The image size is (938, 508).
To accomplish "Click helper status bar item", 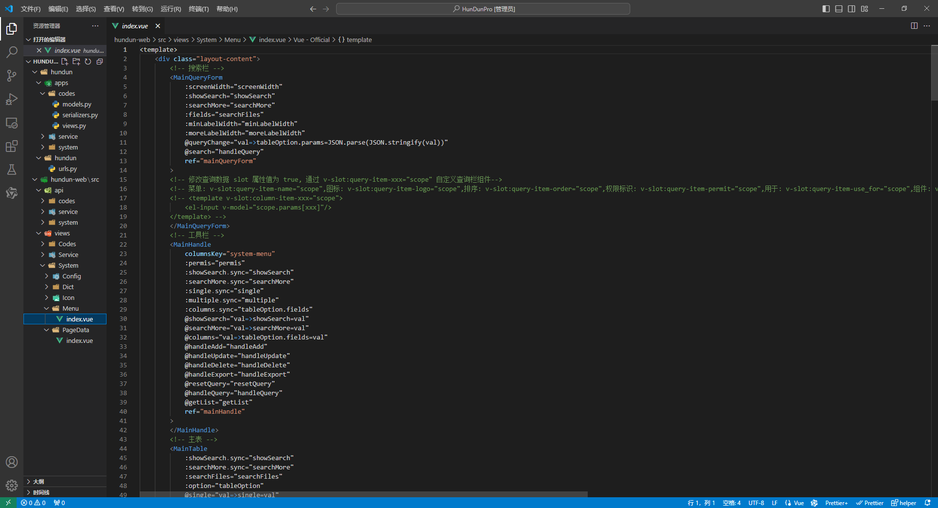I will click(x=903, y=503).
